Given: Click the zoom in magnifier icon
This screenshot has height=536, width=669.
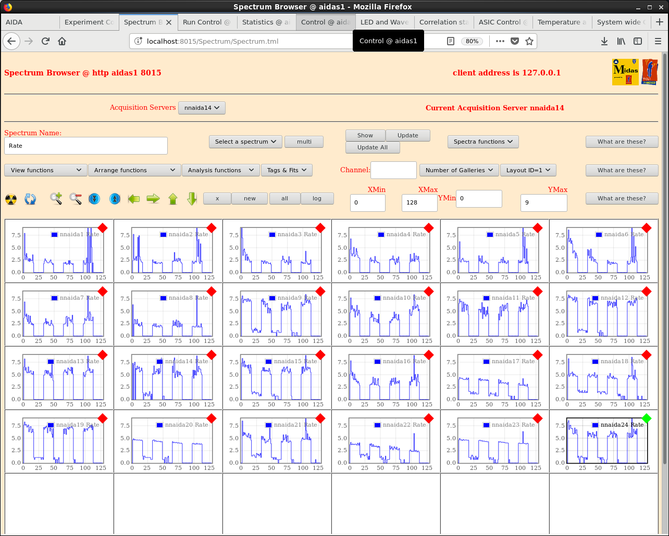Looking at the screenshot, I should [56, 198].
